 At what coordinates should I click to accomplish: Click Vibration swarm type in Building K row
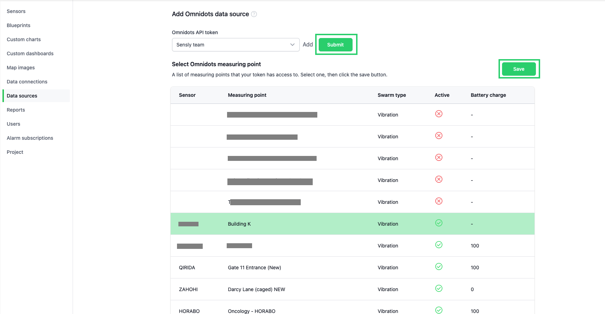[x=388, y=224]
